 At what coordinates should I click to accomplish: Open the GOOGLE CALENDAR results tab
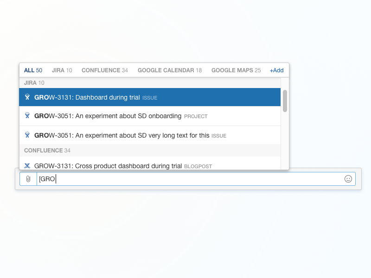169,70
